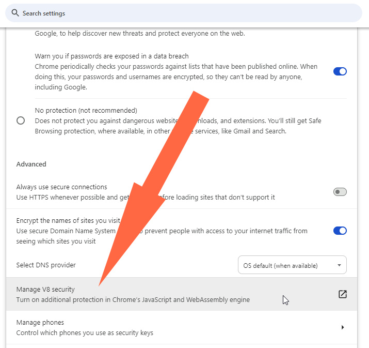Click the search magnifier icon
The image size is (369, 348).
15,13
